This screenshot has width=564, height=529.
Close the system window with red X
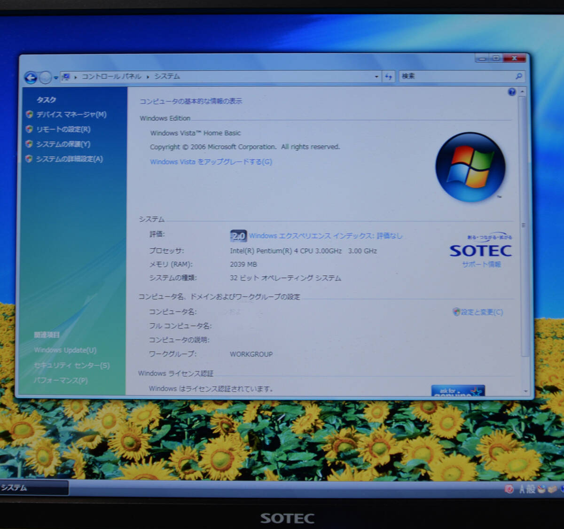pyautogui.click(x=514, y=58)
